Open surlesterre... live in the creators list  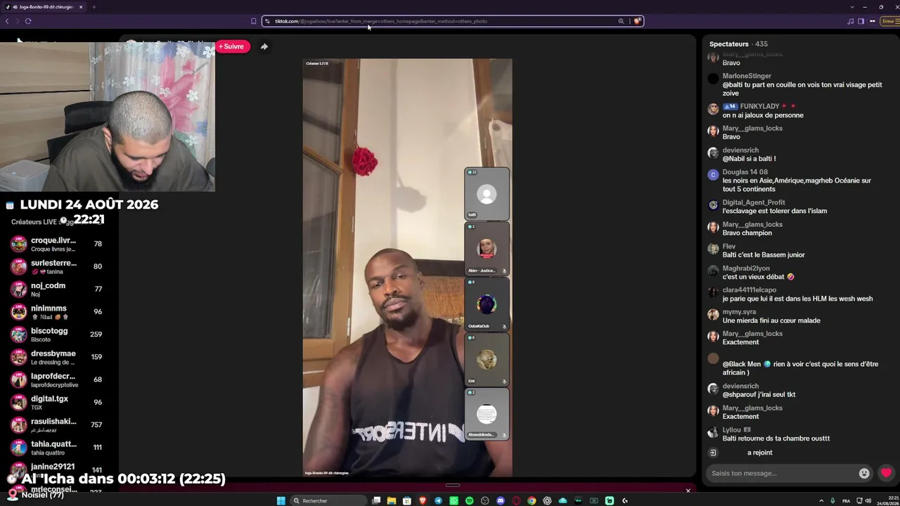[x=58, y=266]
